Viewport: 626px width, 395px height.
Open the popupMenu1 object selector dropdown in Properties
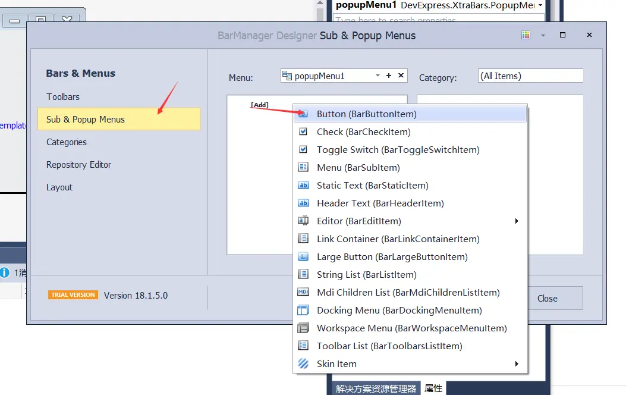click(x=540, y=5)
